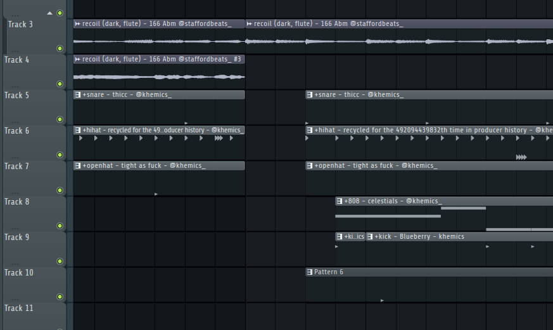Click the waveform of recoil #3 clip

(159, 77)
